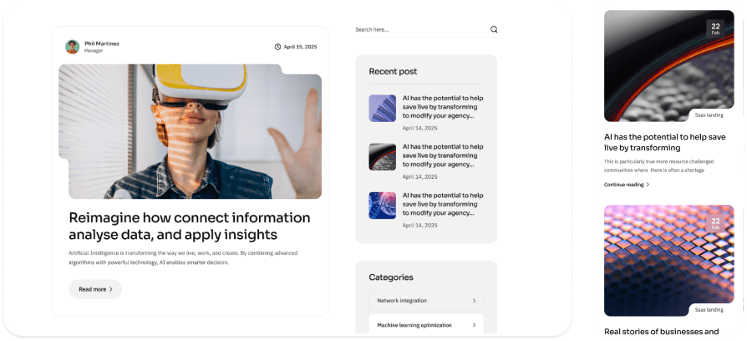
Task: Click the Read more button
Action: click(x=95, y=289)
